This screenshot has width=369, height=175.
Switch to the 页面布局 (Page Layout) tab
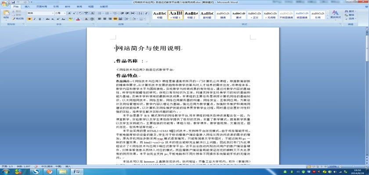[x=42, y=7]
